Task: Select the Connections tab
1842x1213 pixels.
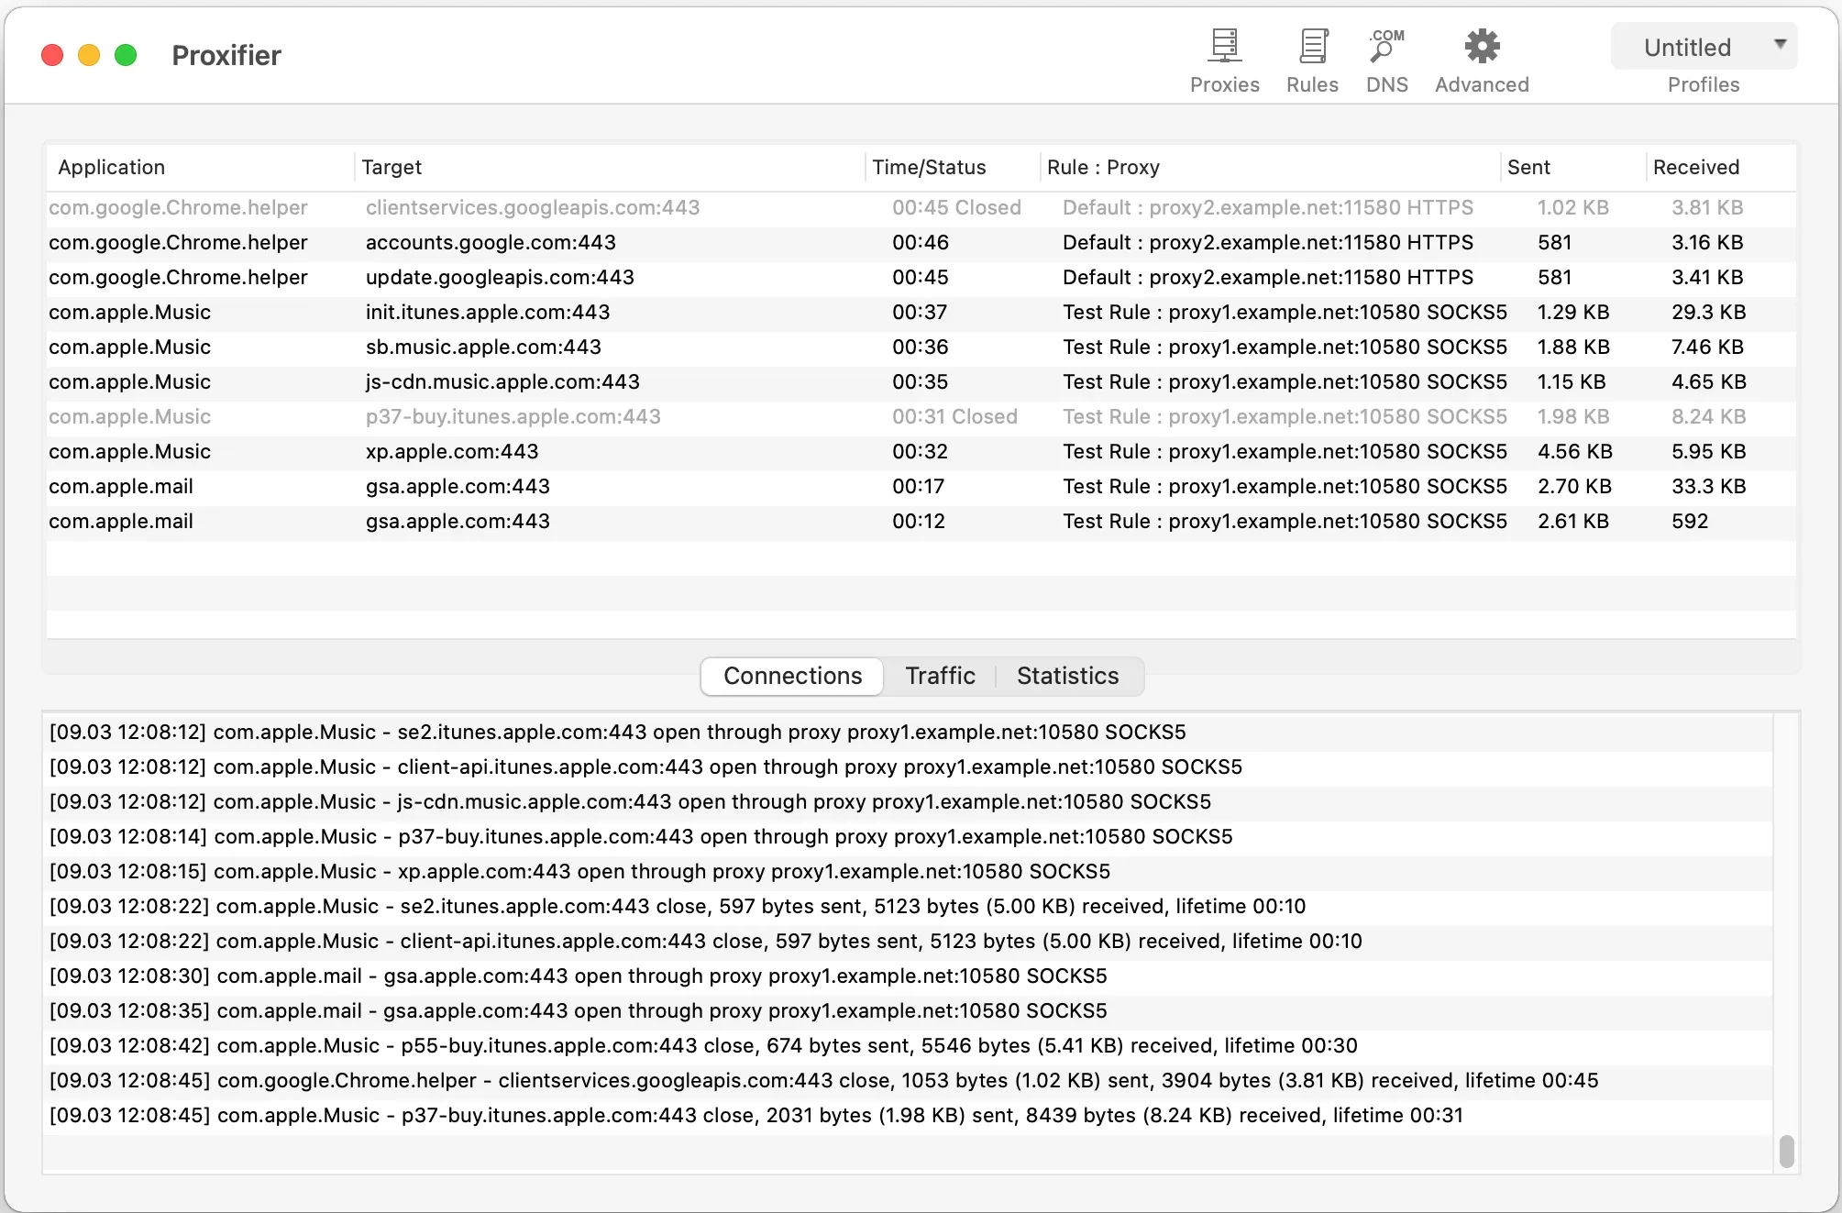Action: (x=792, y=676)
